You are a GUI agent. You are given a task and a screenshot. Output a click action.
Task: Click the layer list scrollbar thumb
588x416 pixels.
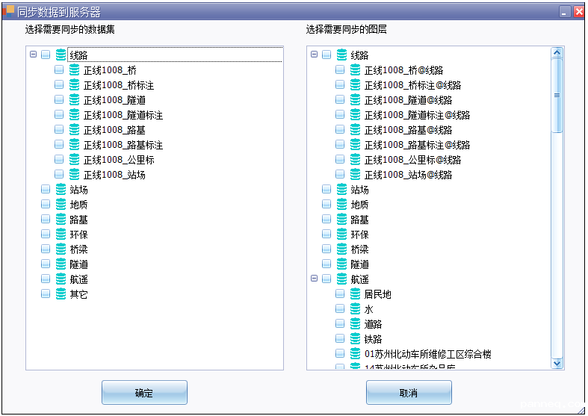[x=557, y=95]
